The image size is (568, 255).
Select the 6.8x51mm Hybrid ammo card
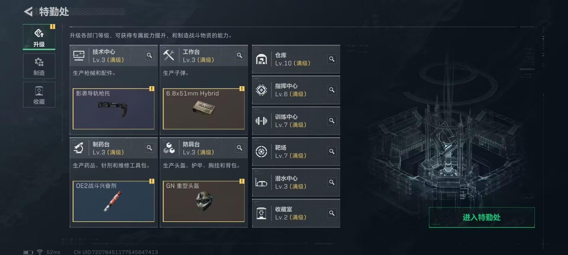tap(204, 109)
